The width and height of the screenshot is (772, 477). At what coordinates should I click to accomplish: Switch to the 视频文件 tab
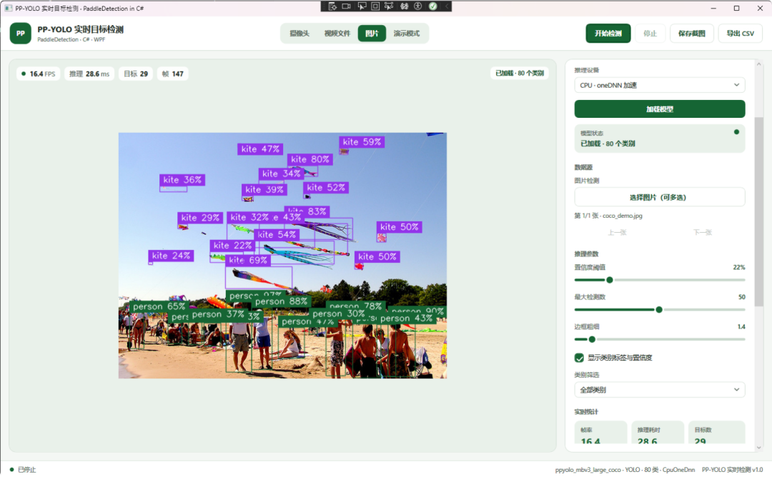pos(337,34)
